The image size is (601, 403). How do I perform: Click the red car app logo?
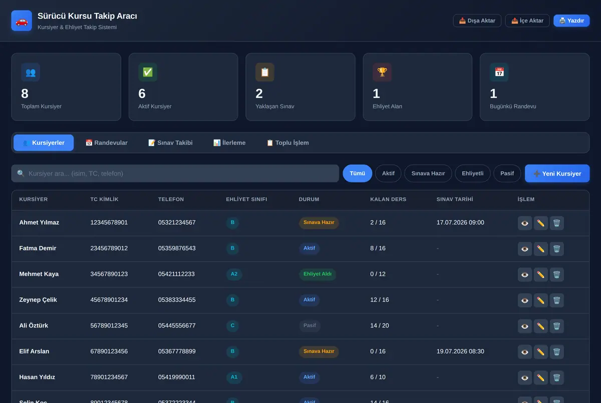tap(22, 21)
